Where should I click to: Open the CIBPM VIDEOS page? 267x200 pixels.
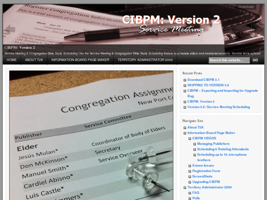tap(204, 138)
